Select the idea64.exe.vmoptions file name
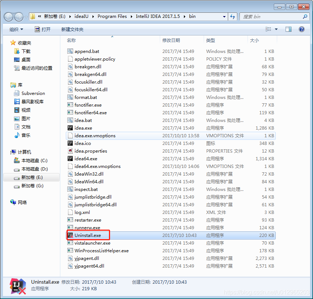Viewport: 313px width, 299px height. pyautogui.click(x=98, y=166)
